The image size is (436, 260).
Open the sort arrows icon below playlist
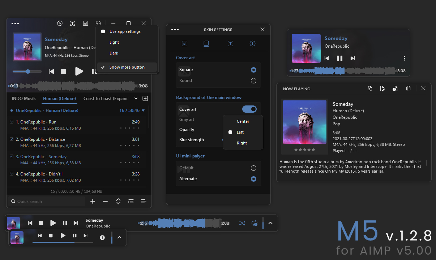[118, 201]
